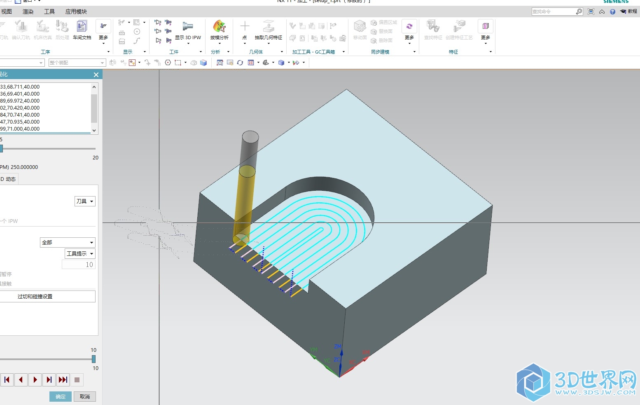640x405 pixels.
Task: Click the edit section clipping icon
Action: [x=296, y=63]
